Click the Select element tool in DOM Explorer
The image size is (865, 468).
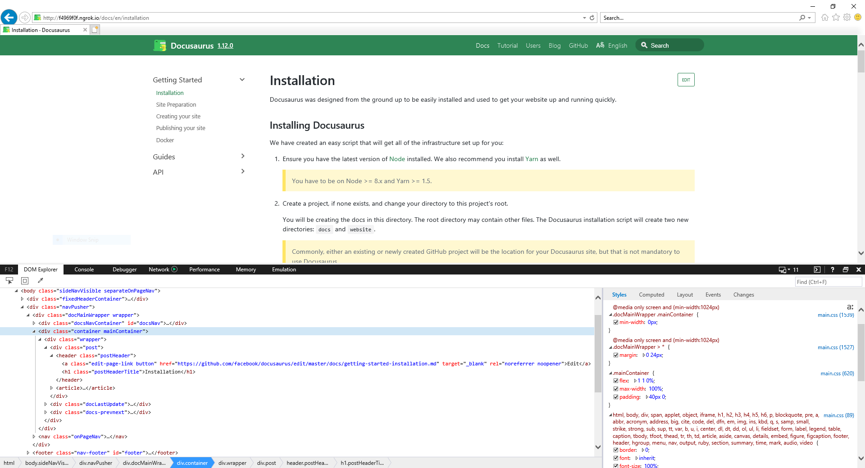click(9, 281)
